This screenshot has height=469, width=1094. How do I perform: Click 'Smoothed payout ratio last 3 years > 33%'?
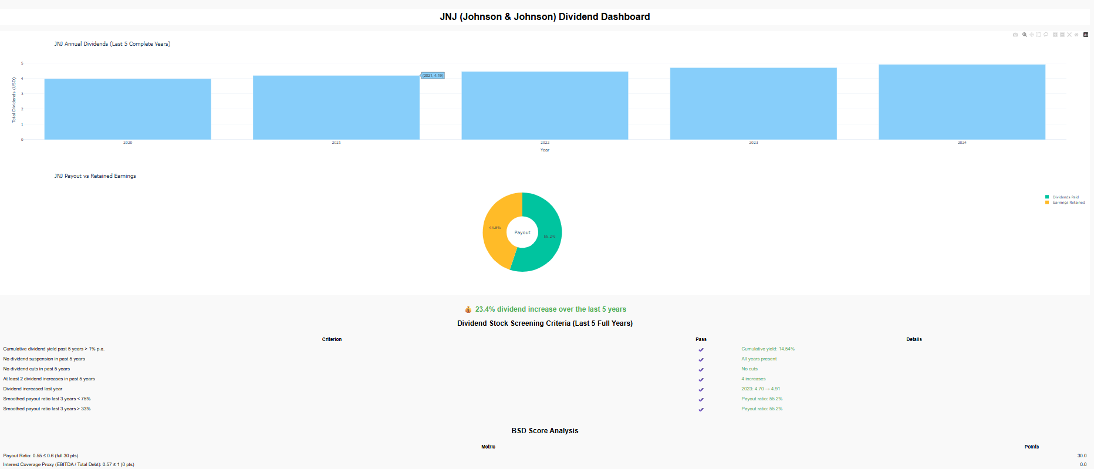47,409
